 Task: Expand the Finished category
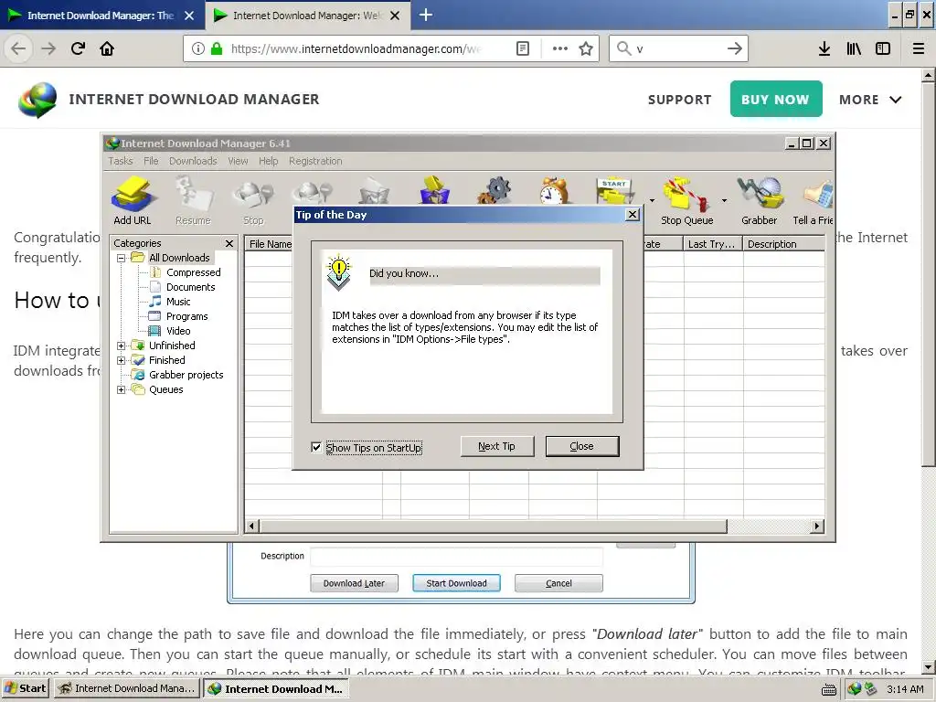coord(122,360)
